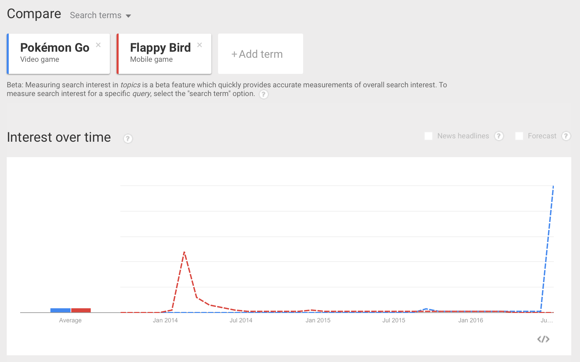Enable the Forecast checkbox
This screenshot has height=362, width=580.
click(519, 136)
